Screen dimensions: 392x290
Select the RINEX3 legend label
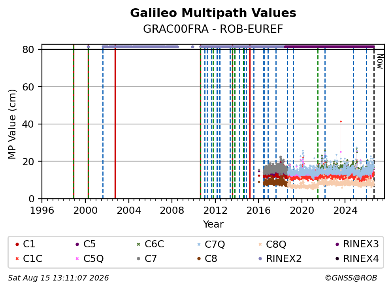coord(361,244)
